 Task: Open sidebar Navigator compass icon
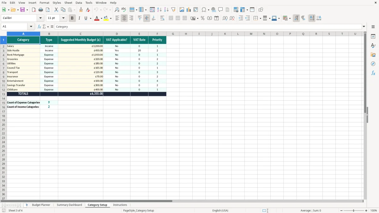point(373,64)
